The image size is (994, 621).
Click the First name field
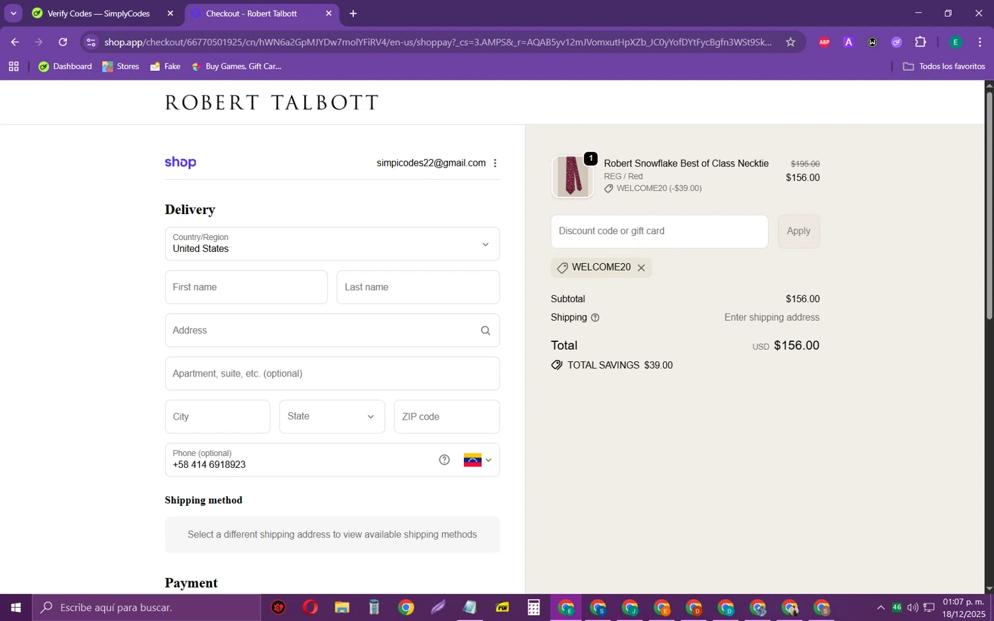[x=247, y=287]
